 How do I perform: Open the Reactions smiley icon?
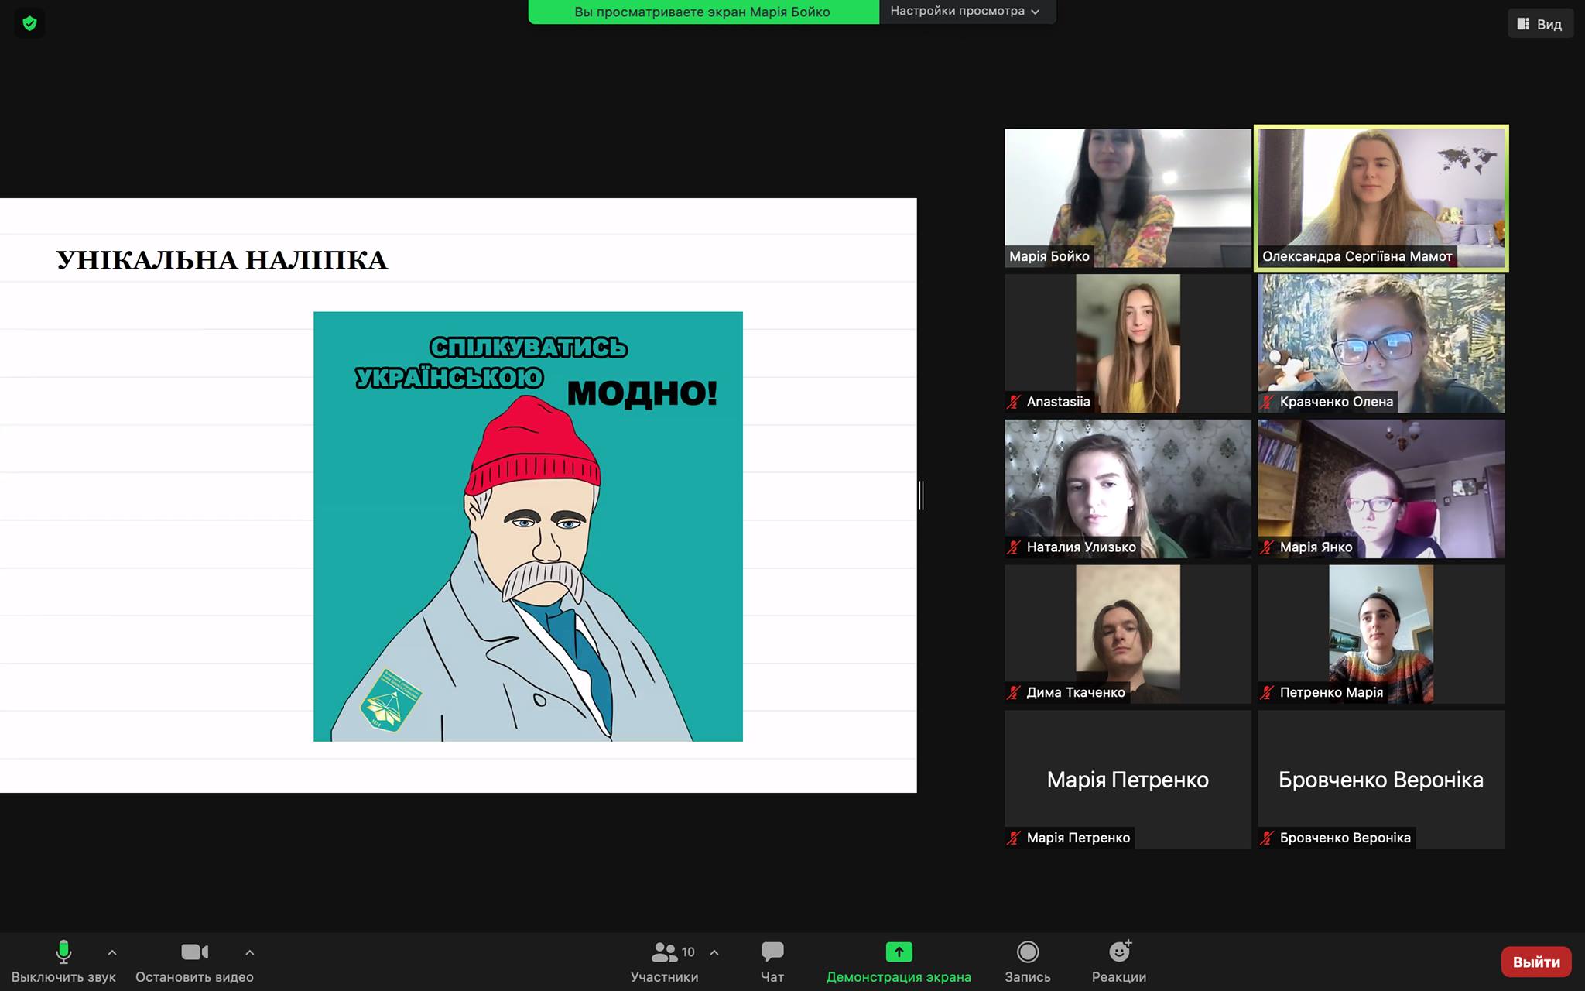pyautogui.click(x=1119, y=952)
